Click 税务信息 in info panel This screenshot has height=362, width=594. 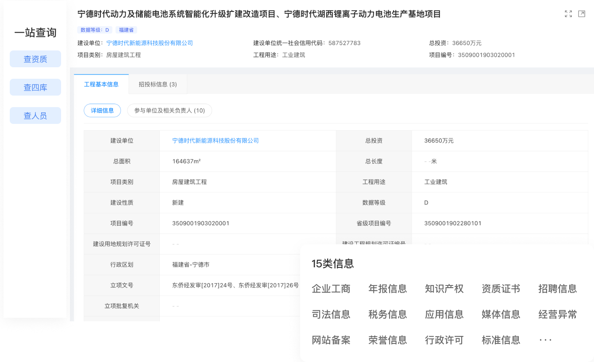(388, 315)
